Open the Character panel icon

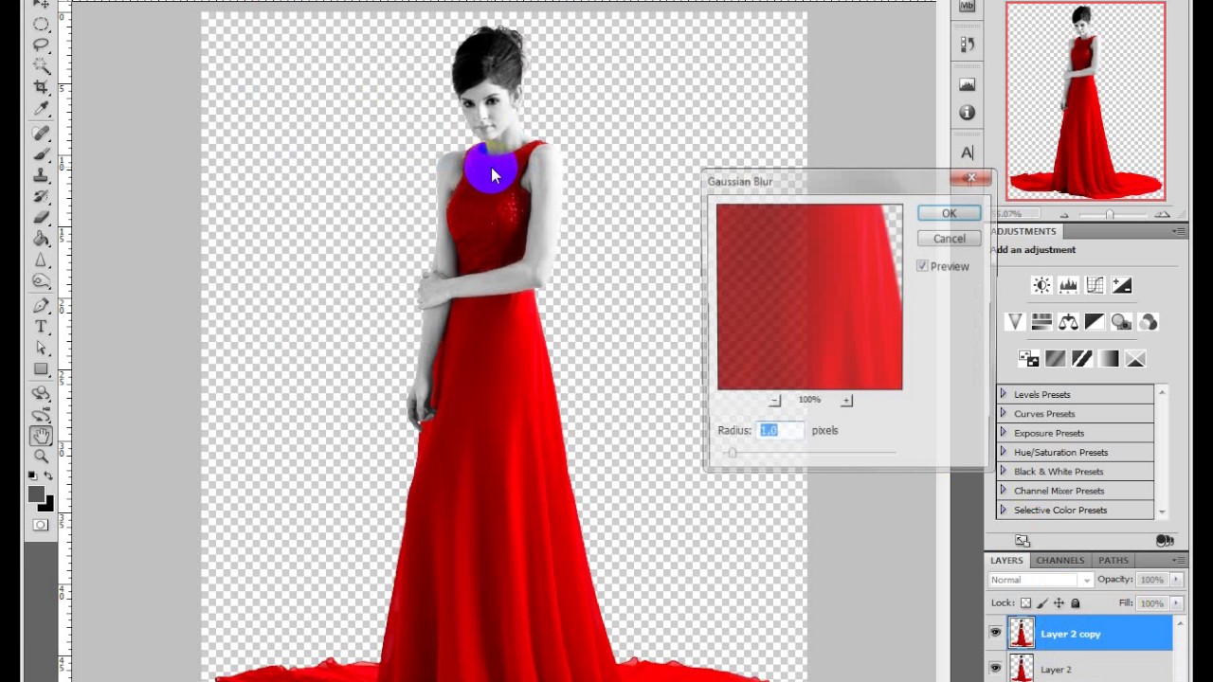click(967, 153)
